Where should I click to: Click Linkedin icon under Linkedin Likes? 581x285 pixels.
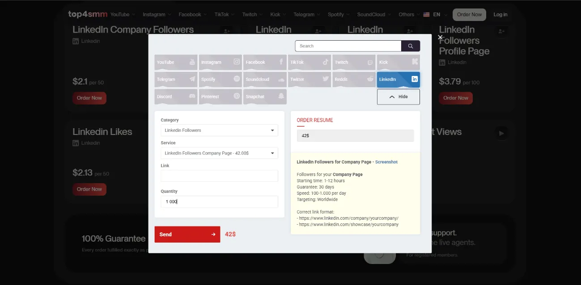pos(76,143)
